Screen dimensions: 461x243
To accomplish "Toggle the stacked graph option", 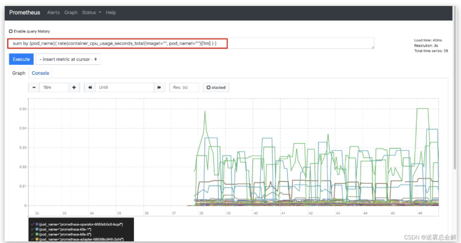I will click(216, 87).
